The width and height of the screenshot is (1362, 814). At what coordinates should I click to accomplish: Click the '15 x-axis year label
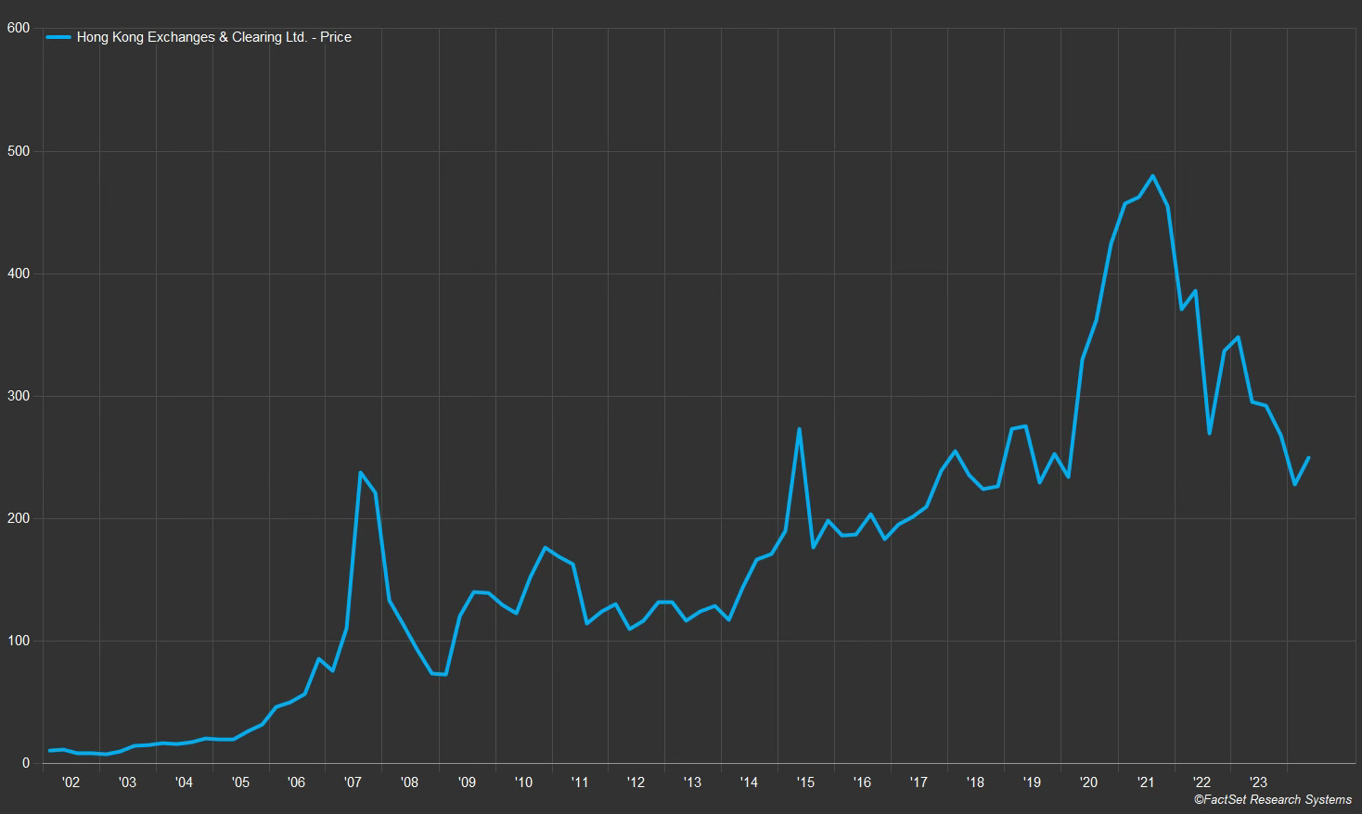[805, 782]
